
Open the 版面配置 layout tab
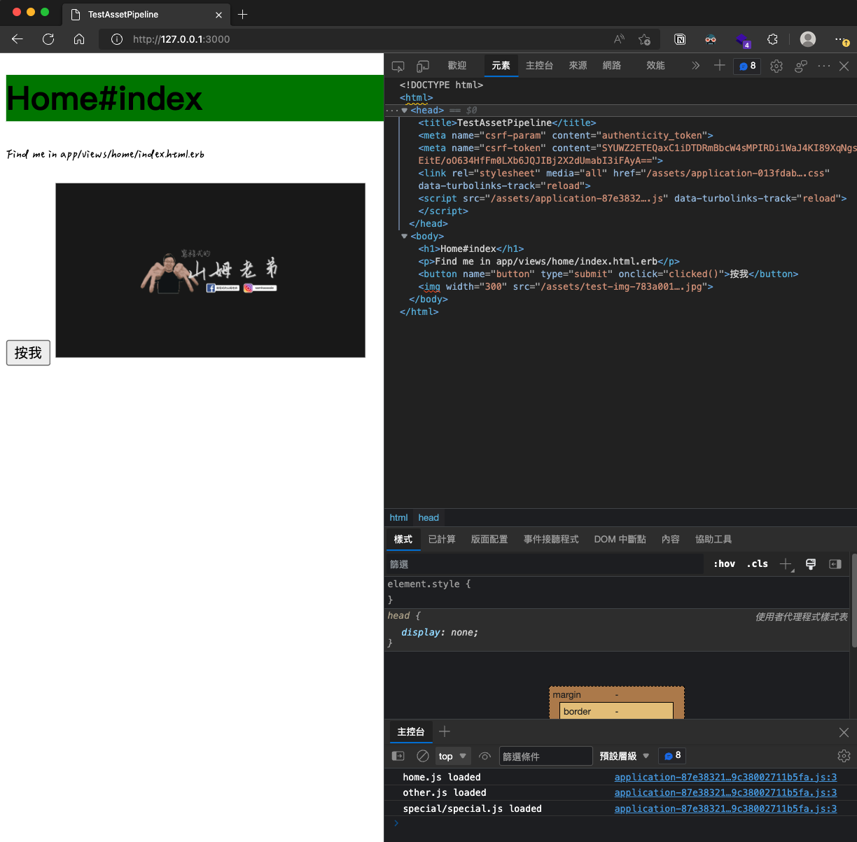[x=489, y=539]
